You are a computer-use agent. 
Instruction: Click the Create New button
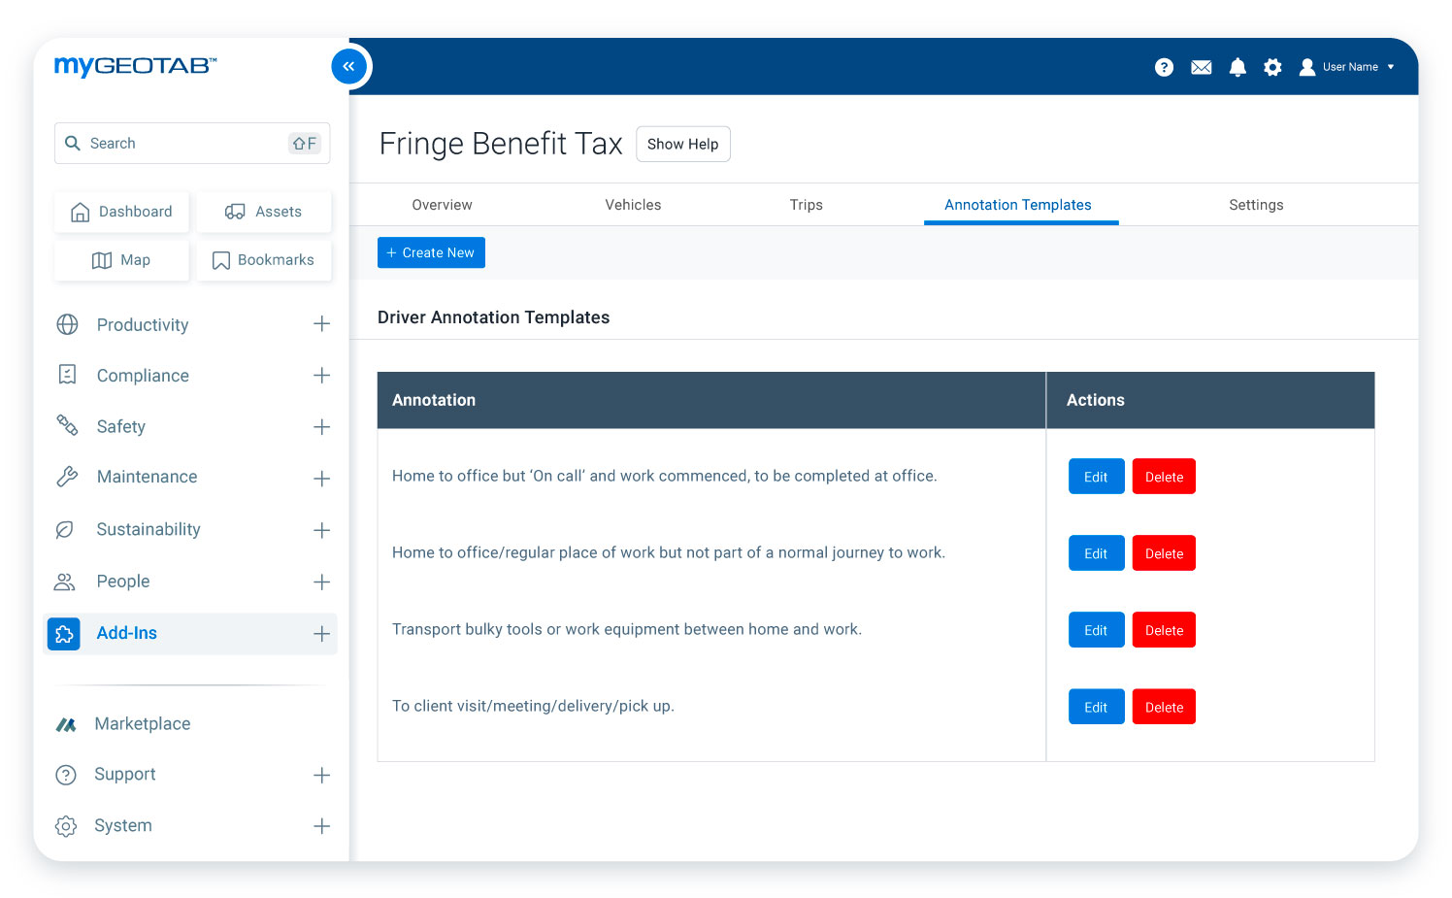[x=431, y=252]
